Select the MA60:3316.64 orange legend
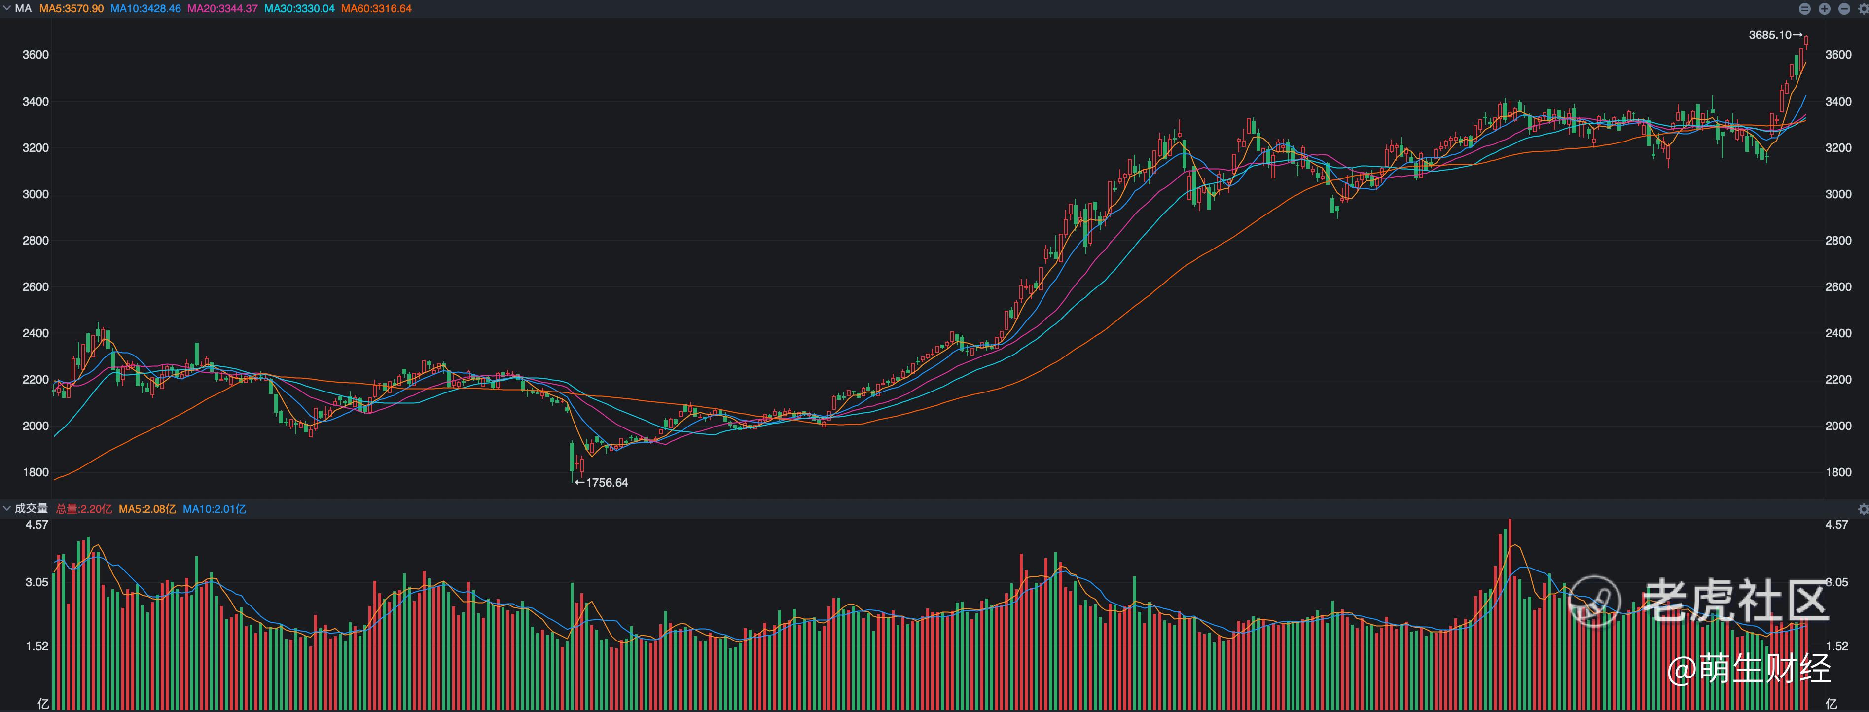The image size is (1869, 712). pos(376,9)
